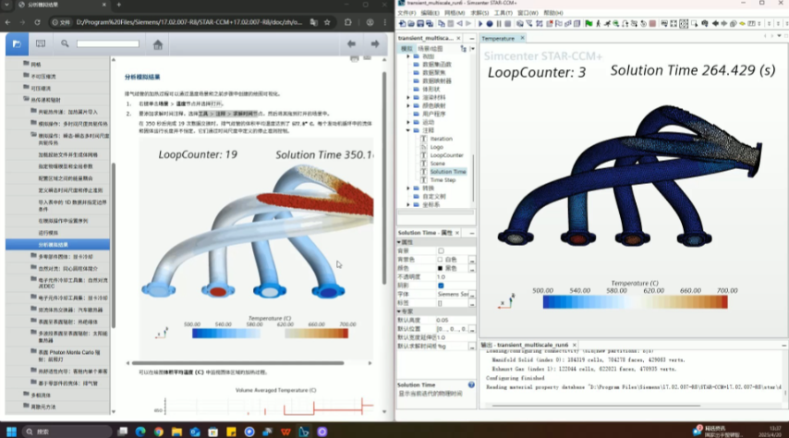Click the help search input field
Screen dimensions: 789x438
coord(107,43)
